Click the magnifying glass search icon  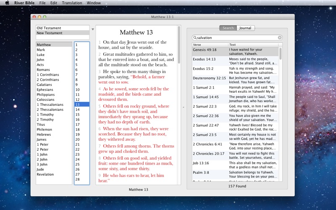195,38
